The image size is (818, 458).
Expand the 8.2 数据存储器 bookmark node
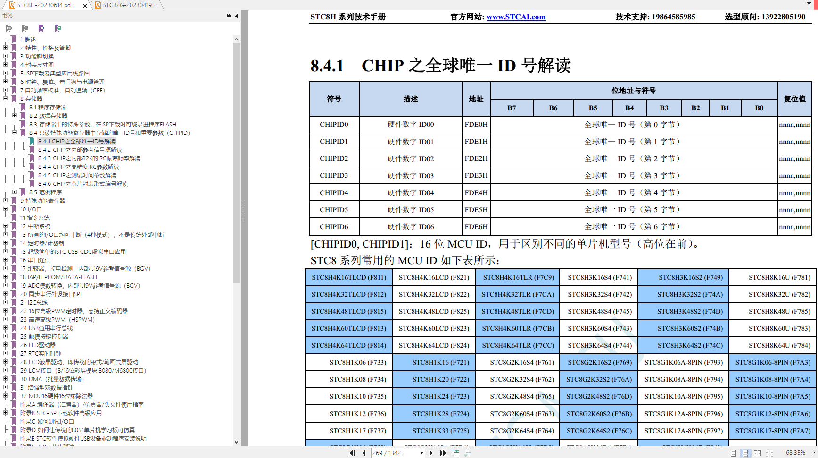[x=15, y=116]
